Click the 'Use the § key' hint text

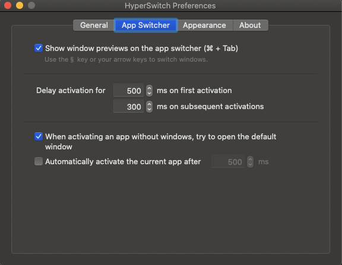(126, 59)
